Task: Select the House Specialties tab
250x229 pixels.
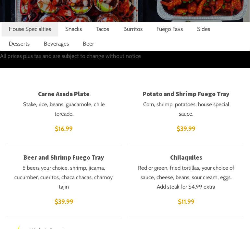Action: tap(30, 29)
